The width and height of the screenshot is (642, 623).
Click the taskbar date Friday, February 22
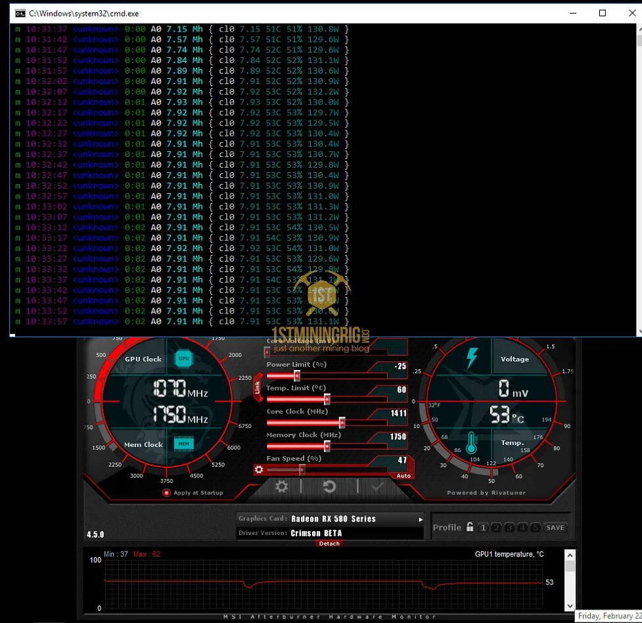tap(609, 616)
